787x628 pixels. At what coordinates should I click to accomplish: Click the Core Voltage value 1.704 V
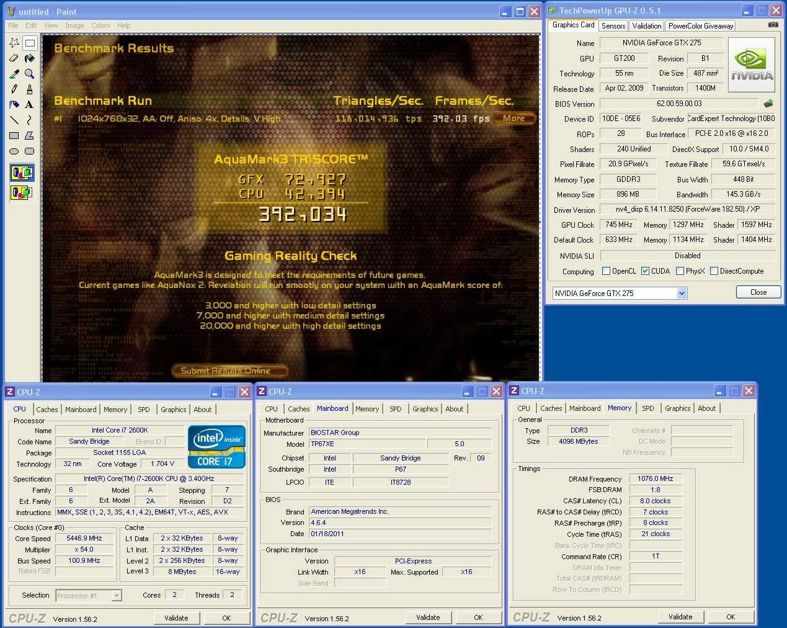coord(162,464)
